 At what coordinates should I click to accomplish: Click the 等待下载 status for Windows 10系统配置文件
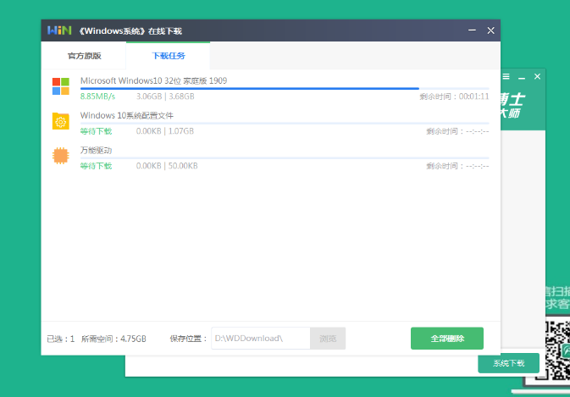pyautogui.click(x=96, y=131)
